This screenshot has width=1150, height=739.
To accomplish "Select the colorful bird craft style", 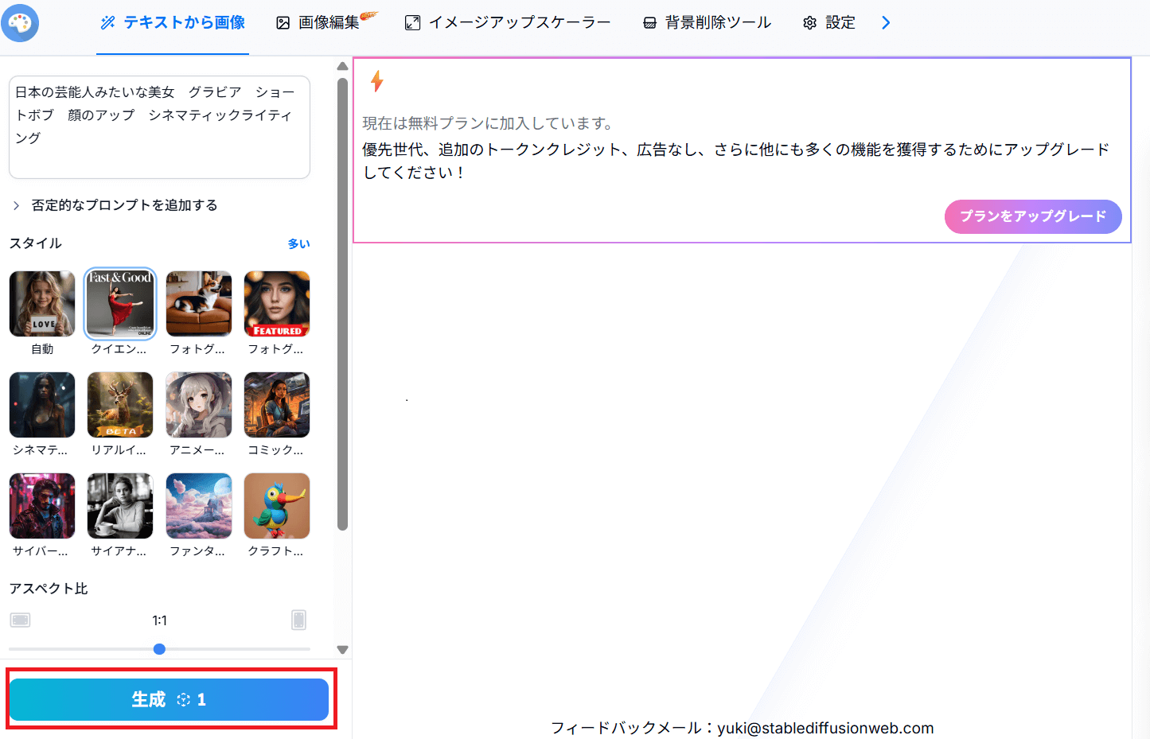I will coord(277,506).
